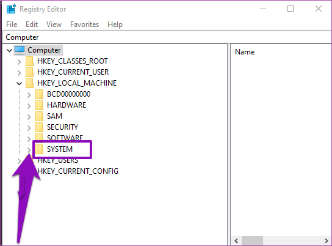
Task: Click the HKEY_CLASSES_ROOT folder icon
Action: coord(29,61)
